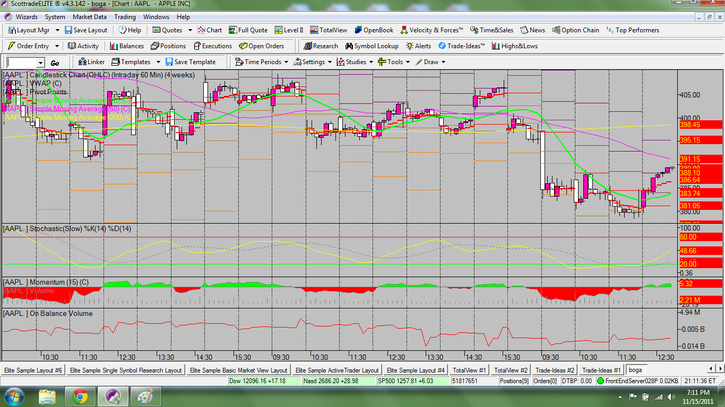Open the chart Linker
This screenshot has height=407, width=725.
91,62
